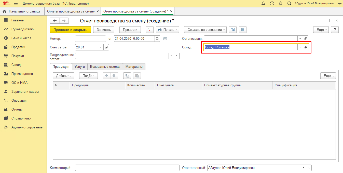Expand the Счет затрат dropdown
Viewport: 343px width, 173px height.
[101, 47]
